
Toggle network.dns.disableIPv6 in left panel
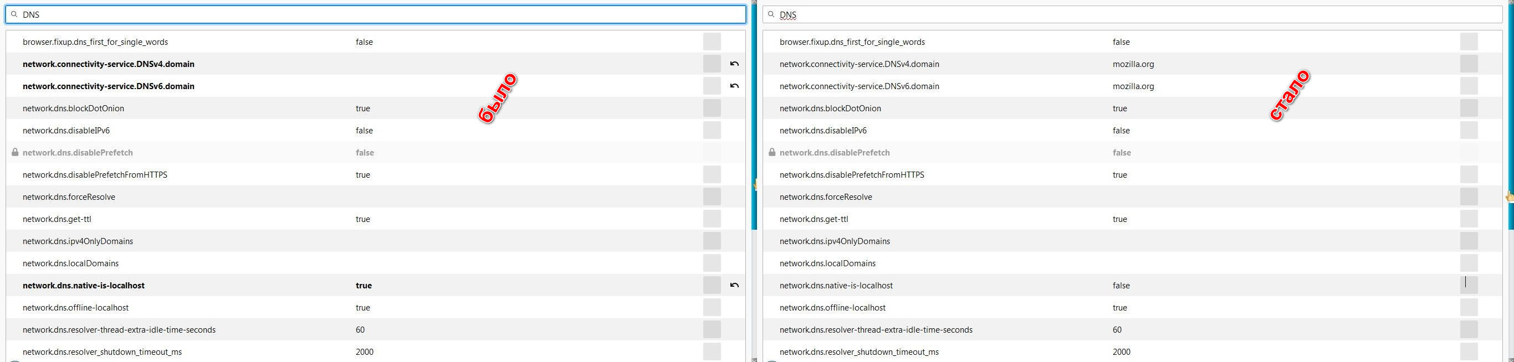[x=712, y=130]
